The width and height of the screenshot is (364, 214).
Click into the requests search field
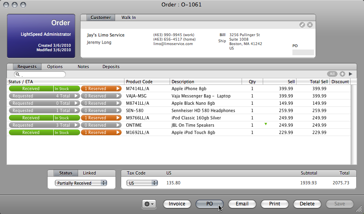[40, 74]
